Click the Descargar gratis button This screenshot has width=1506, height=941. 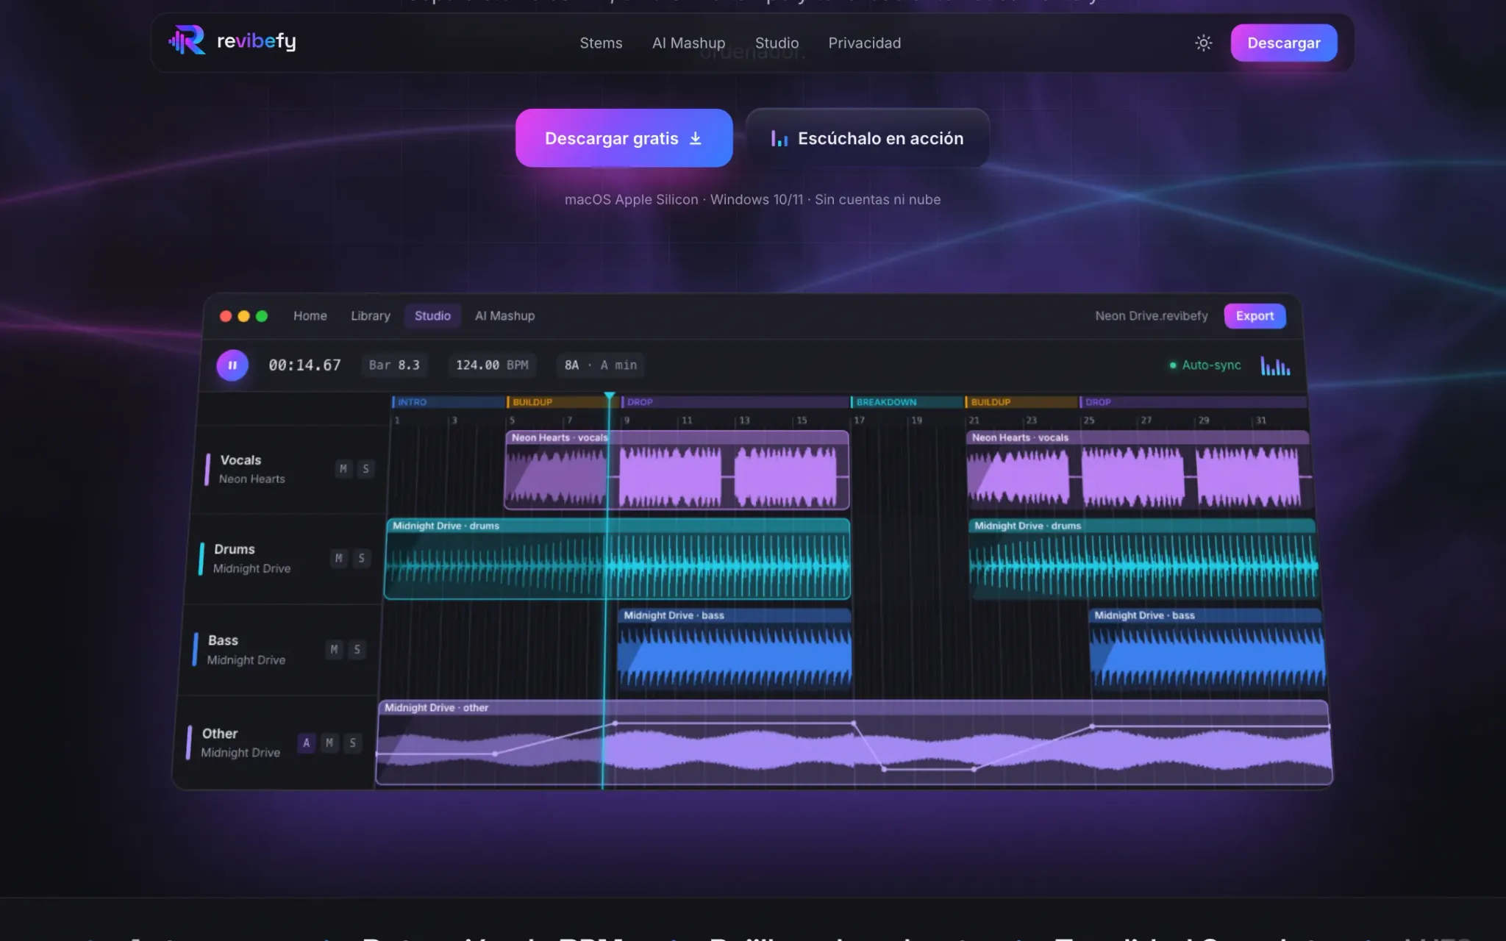point(624,138)
